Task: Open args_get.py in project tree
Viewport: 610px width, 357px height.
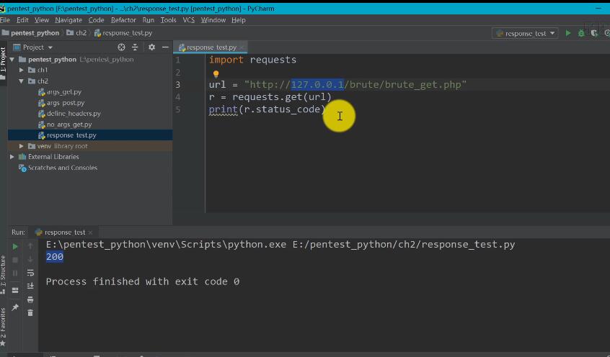Action: coord(63,92)
